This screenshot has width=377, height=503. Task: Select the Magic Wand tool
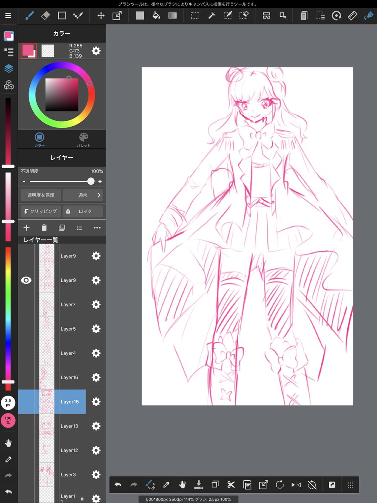211,16
